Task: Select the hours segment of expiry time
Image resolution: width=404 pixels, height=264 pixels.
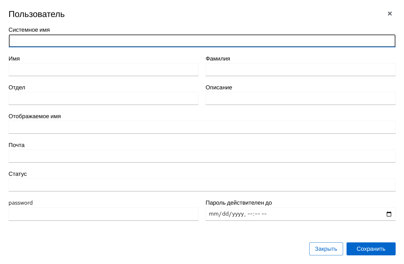Action: tap(250, 214)
